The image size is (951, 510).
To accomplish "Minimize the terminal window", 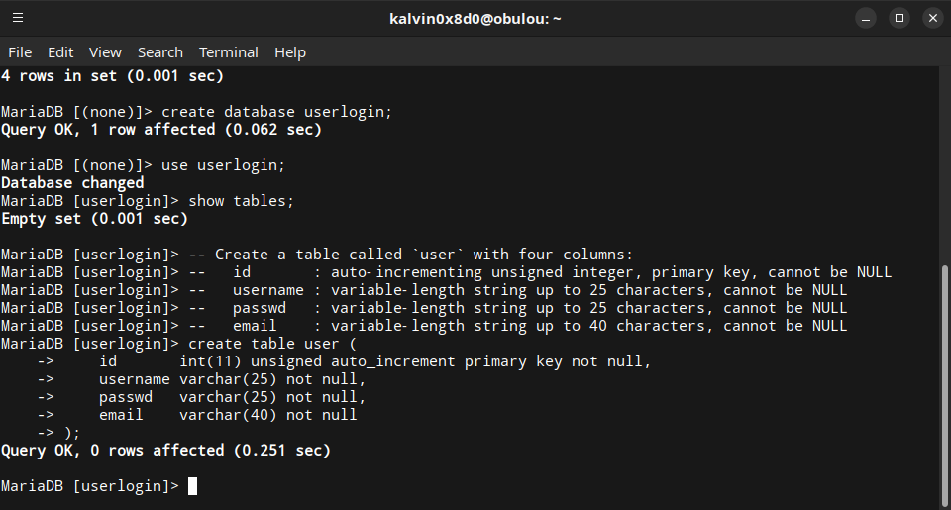I will 866,18.
